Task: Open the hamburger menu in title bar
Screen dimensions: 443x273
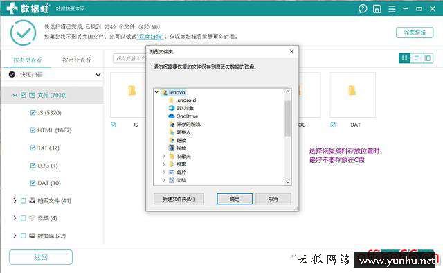Action: (392, 9)
